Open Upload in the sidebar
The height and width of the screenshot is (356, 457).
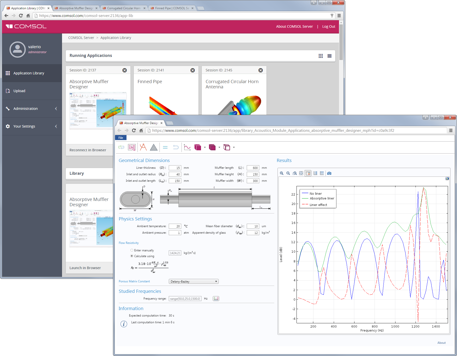[32, 91]
